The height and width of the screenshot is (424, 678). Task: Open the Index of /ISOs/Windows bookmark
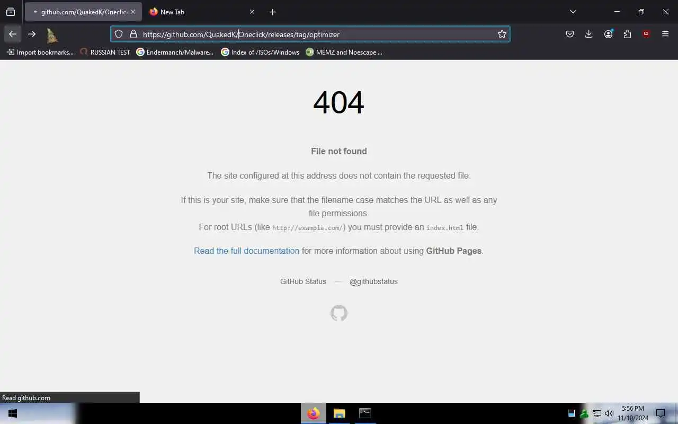260,52
